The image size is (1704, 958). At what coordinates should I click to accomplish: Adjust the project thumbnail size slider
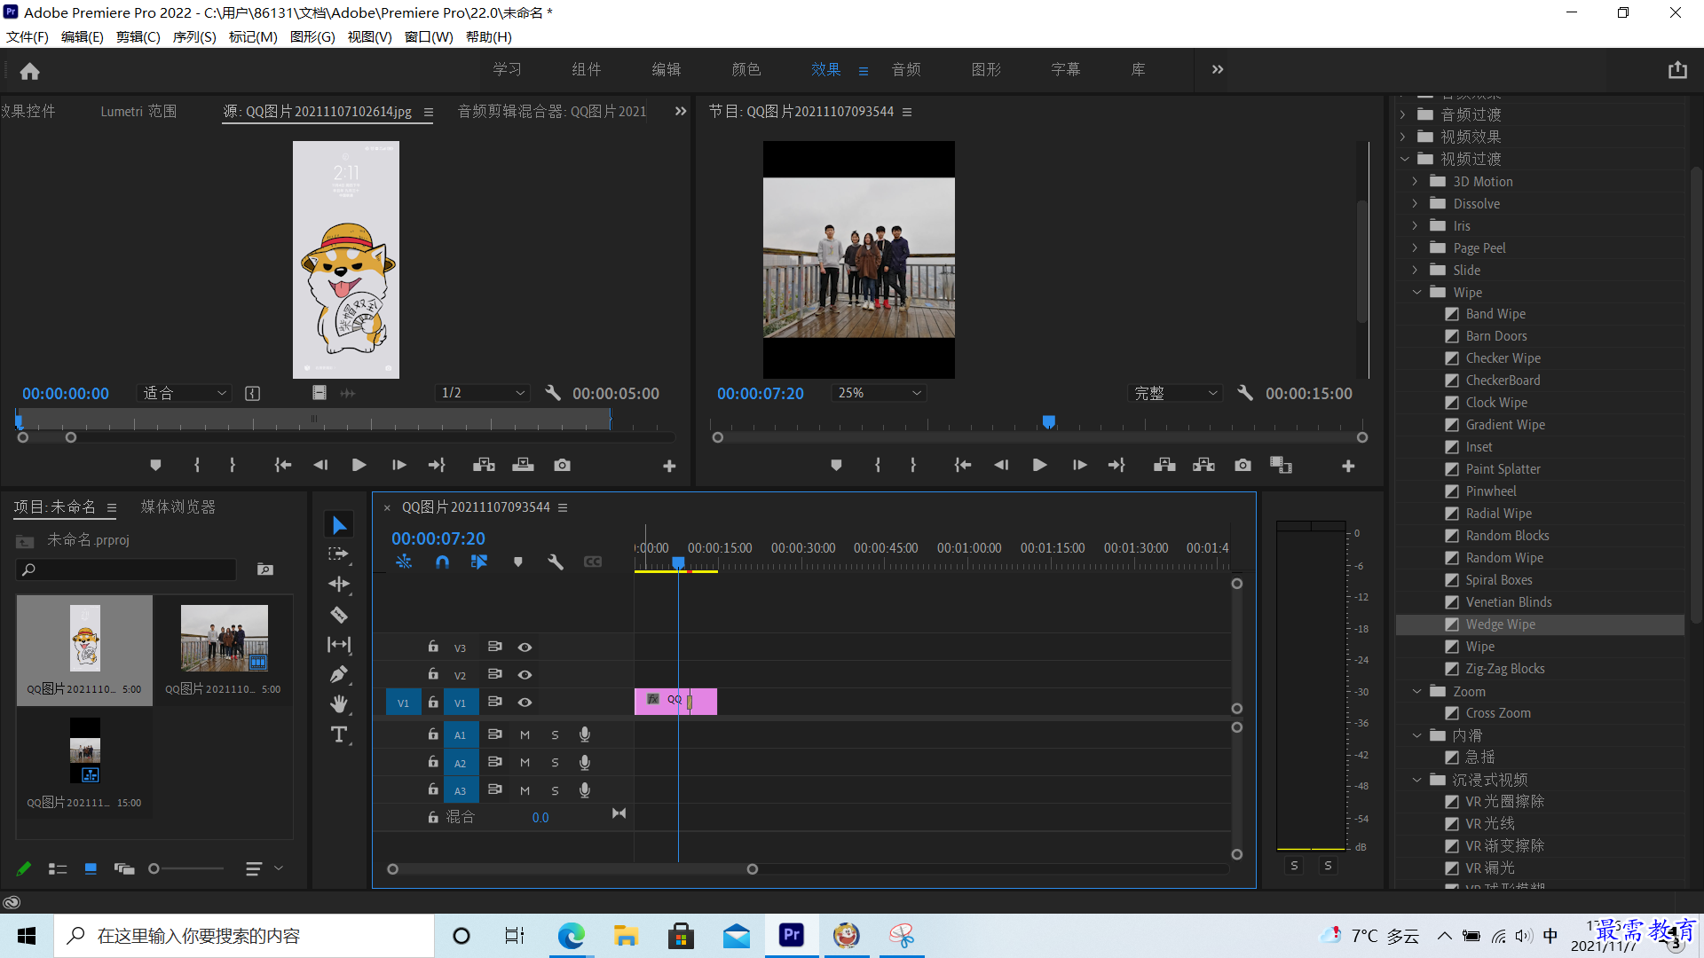(154, 869)
